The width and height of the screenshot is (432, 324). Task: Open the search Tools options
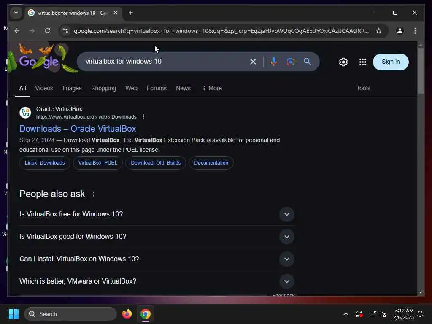coord(363,88)
